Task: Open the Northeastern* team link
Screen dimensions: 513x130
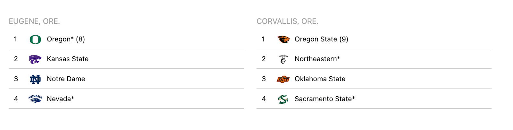Action: pyautogui.click(x=317, y=59)
